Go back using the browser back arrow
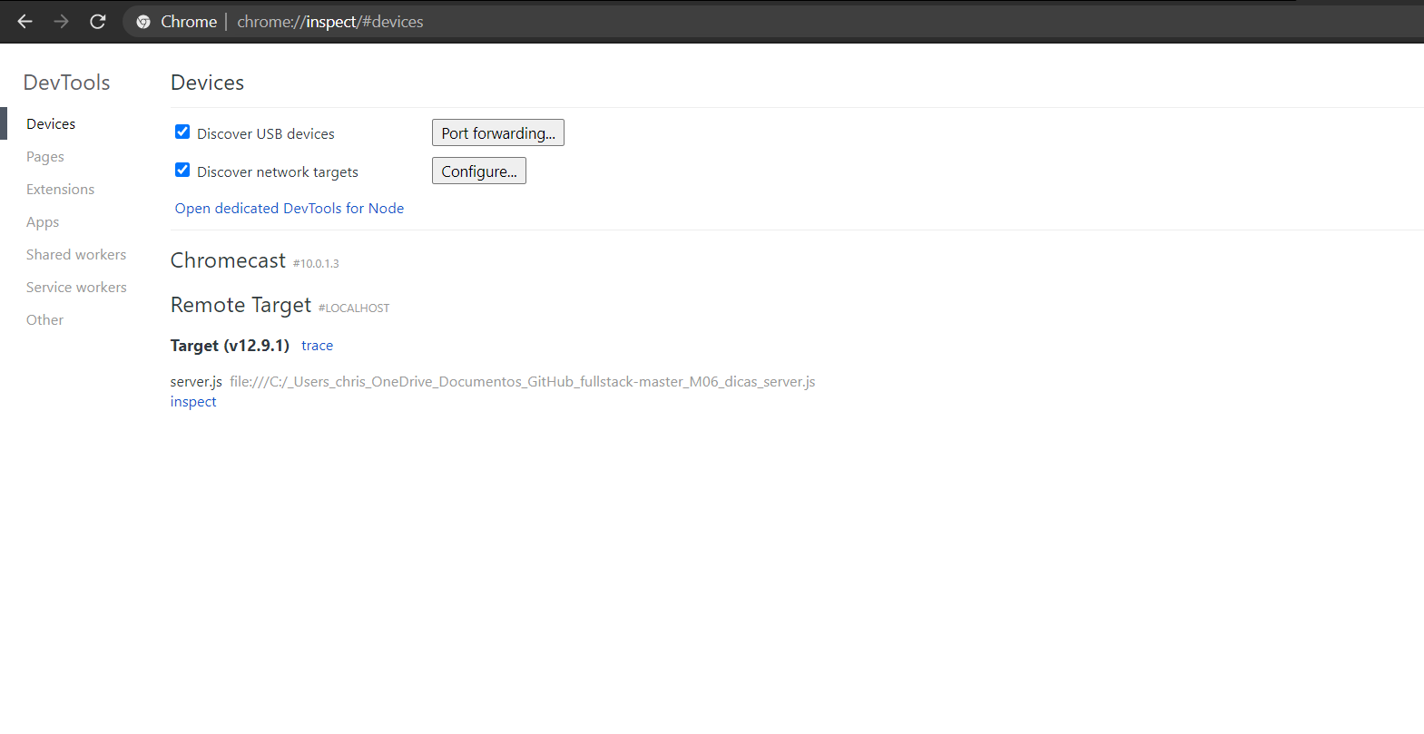1424x734 pixels. (25, 21)
